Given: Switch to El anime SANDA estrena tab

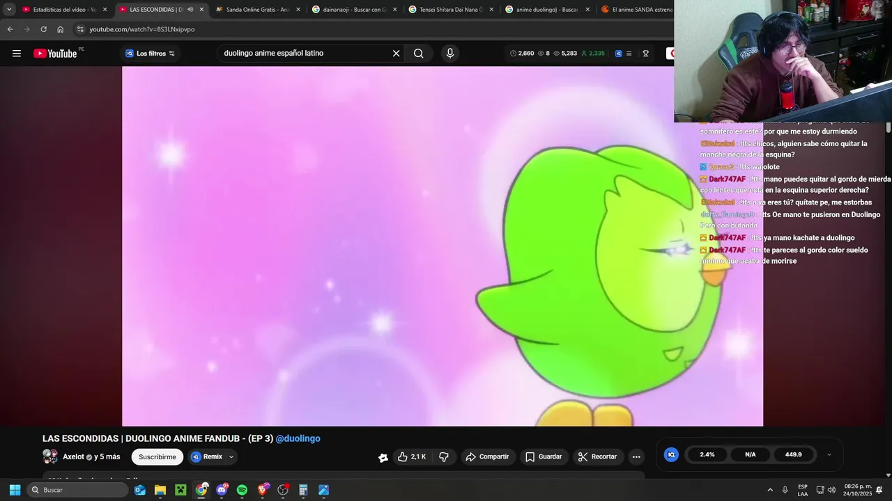Looking at the screenshot, I should coord(637,10).
